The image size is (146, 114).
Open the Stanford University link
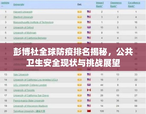pyautogui.click(x=23, y=17)
